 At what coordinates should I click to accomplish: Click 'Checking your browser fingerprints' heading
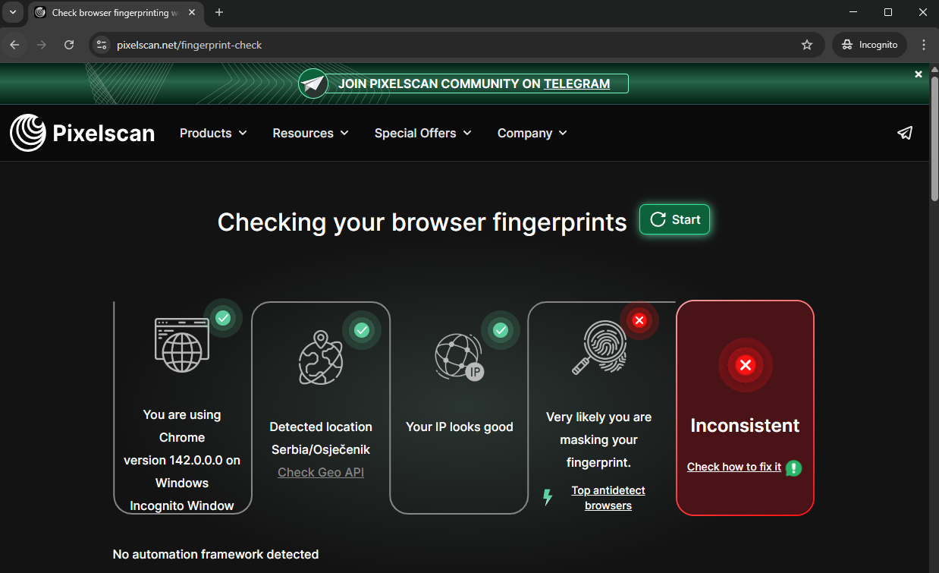tap(422, 222)
